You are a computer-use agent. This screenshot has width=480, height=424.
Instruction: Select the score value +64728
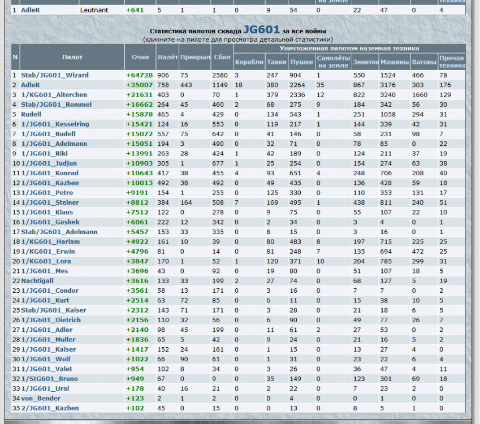139,75
